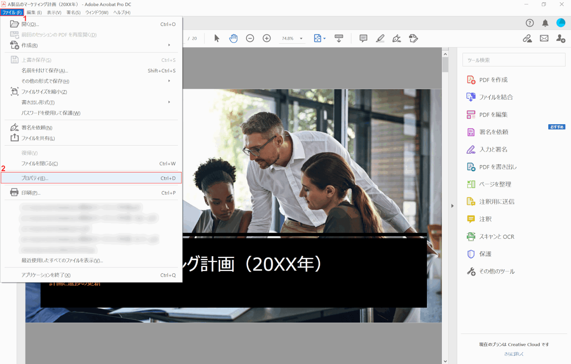Viewport: 571px width, 364px height.
Task: Toggle the Hand tool in the toolbar
Action: click(x=233, y=39)
